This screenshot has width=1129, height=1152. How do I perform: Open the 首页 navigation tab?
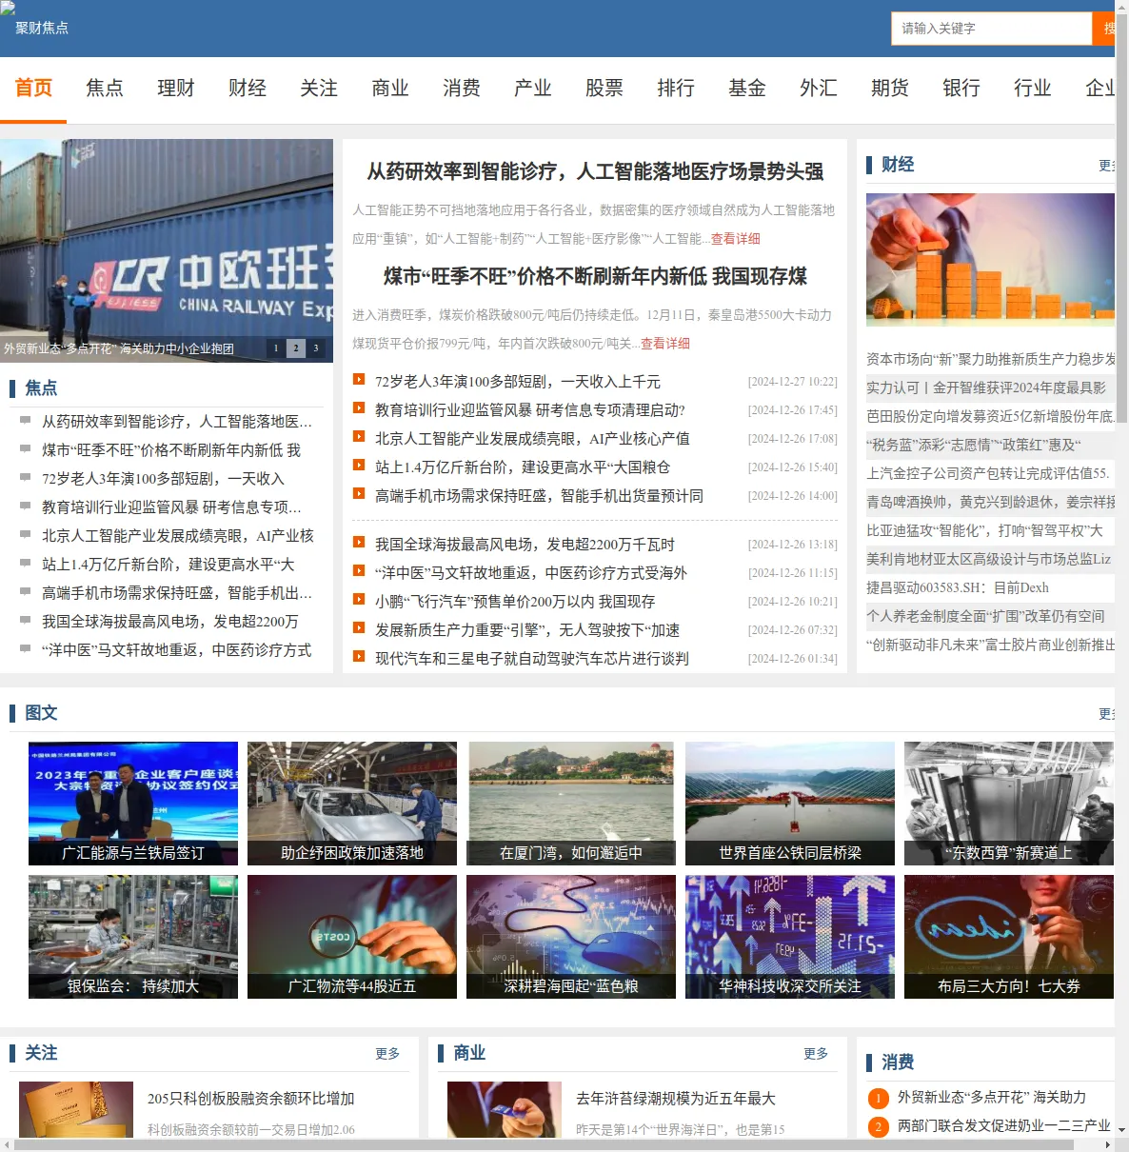[x=33, y=89]
